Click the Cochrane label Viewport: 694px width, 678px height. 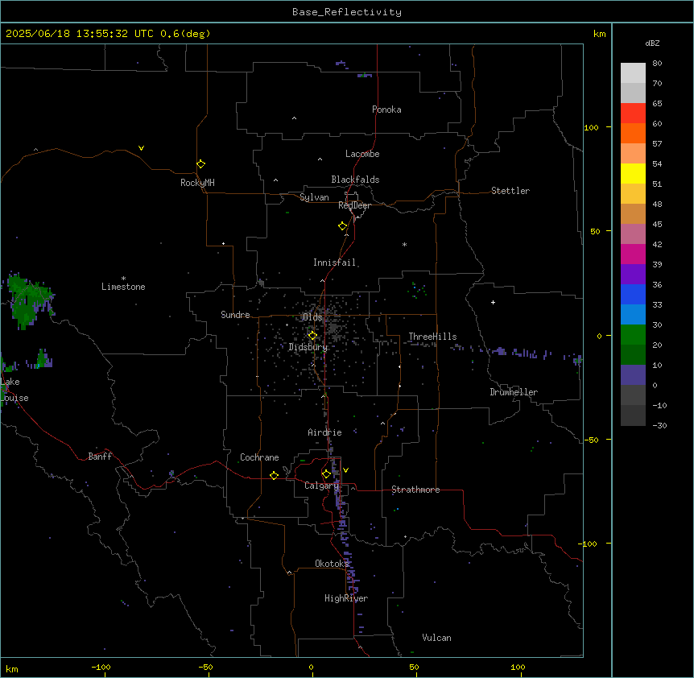259,457
